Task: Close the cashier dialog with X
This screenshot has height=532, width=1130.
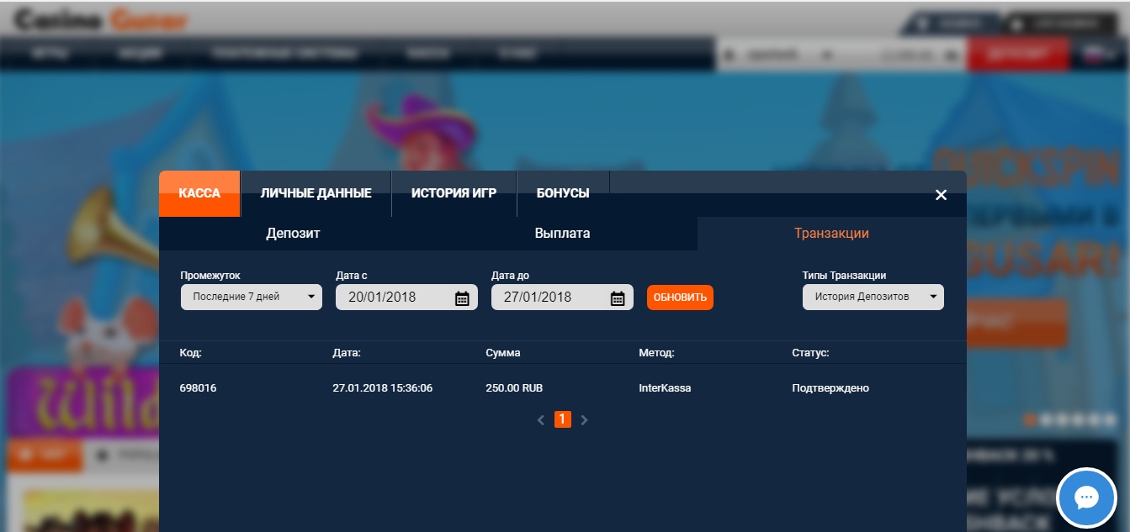Action: click(x=941, y=195)
